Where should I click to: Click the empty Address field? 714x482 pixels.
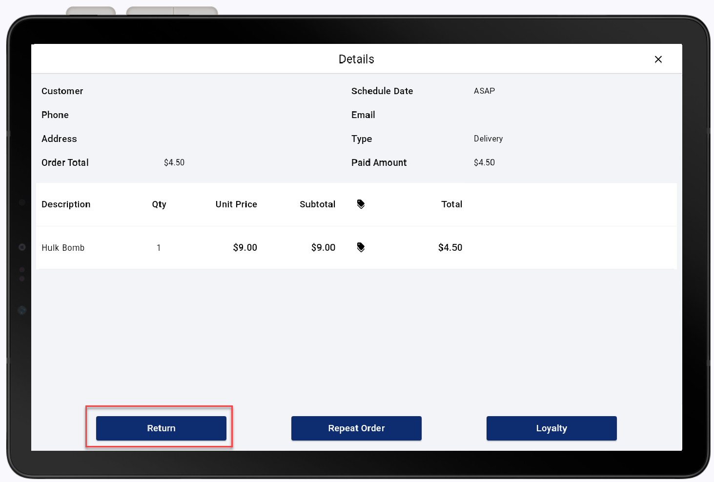click(59, 139)
